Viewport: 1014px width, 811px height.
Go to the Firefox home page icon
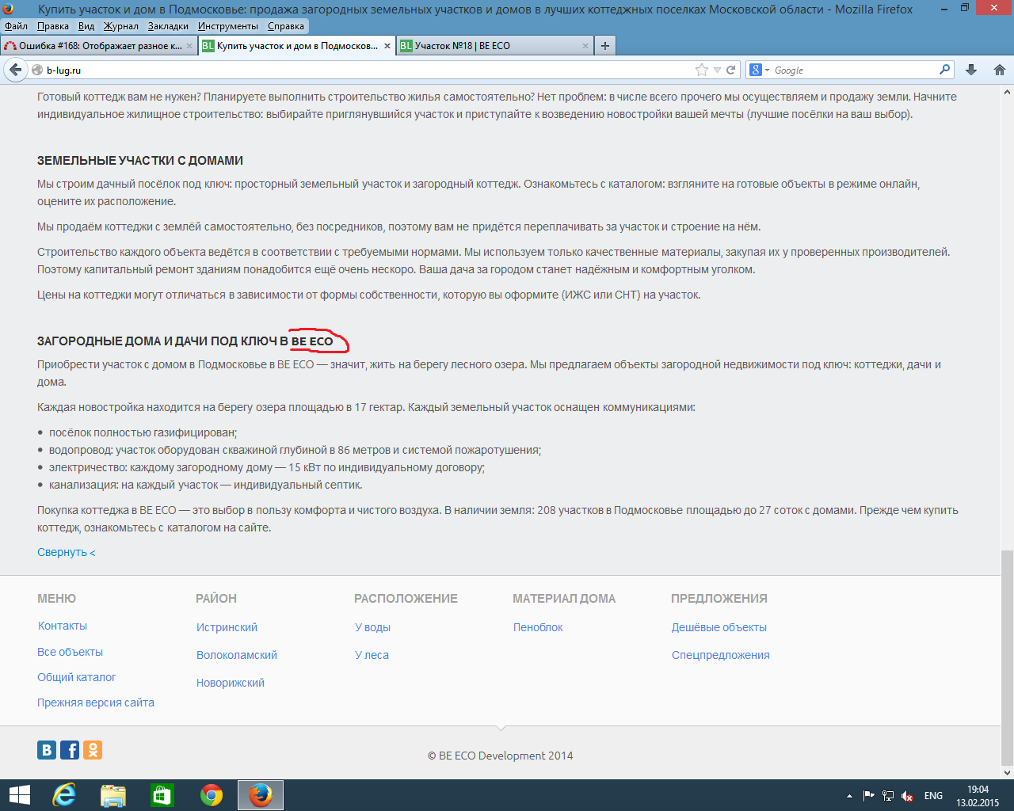[x=999, y=70]
